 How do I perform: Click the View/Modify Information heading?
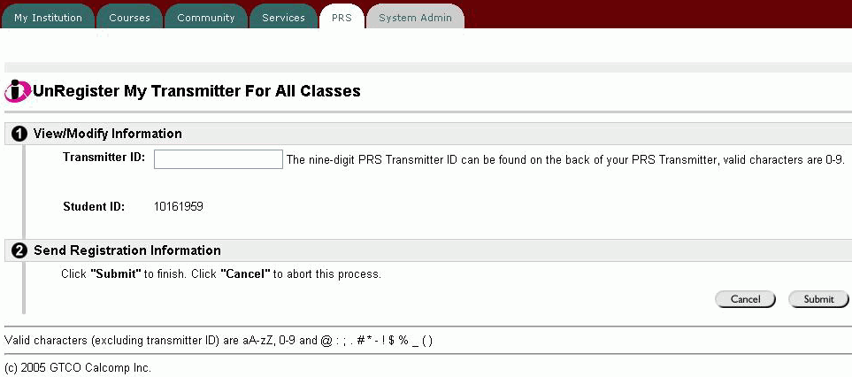tap(107, 134)
